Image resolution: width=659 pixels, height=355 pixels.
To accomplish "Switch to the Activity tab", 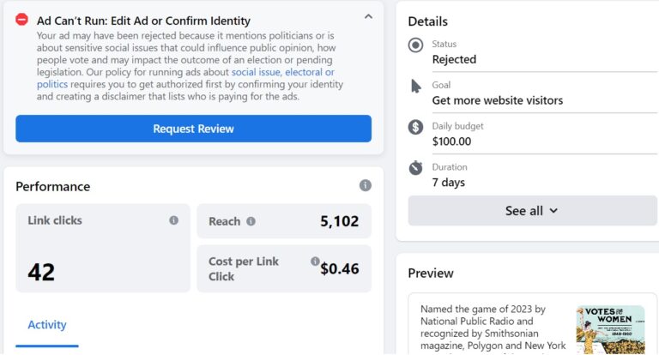I will [x=47, y=325].
